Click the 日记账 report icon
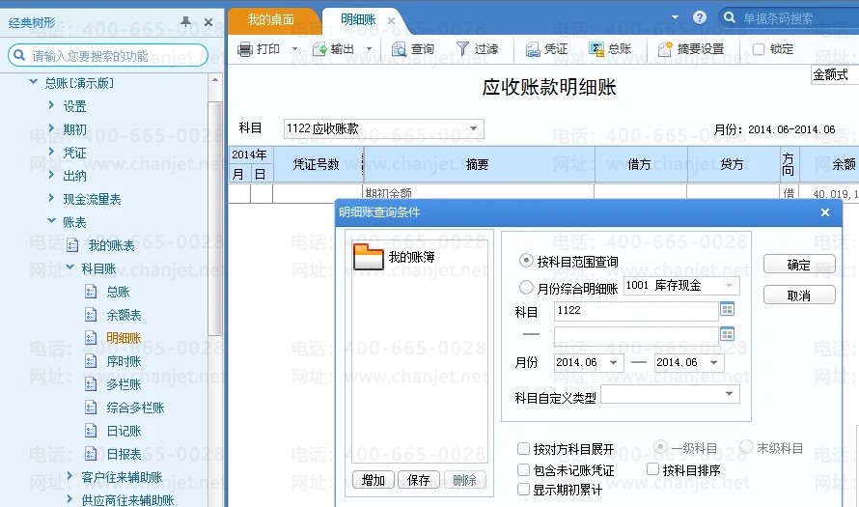The image size is (859, 507). (91, 431)
